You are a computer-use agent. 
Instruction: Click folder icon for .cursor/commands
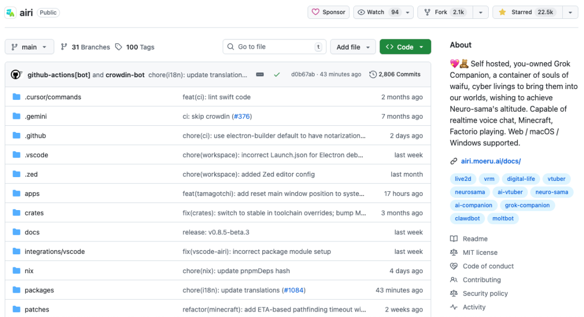[16, 97]
